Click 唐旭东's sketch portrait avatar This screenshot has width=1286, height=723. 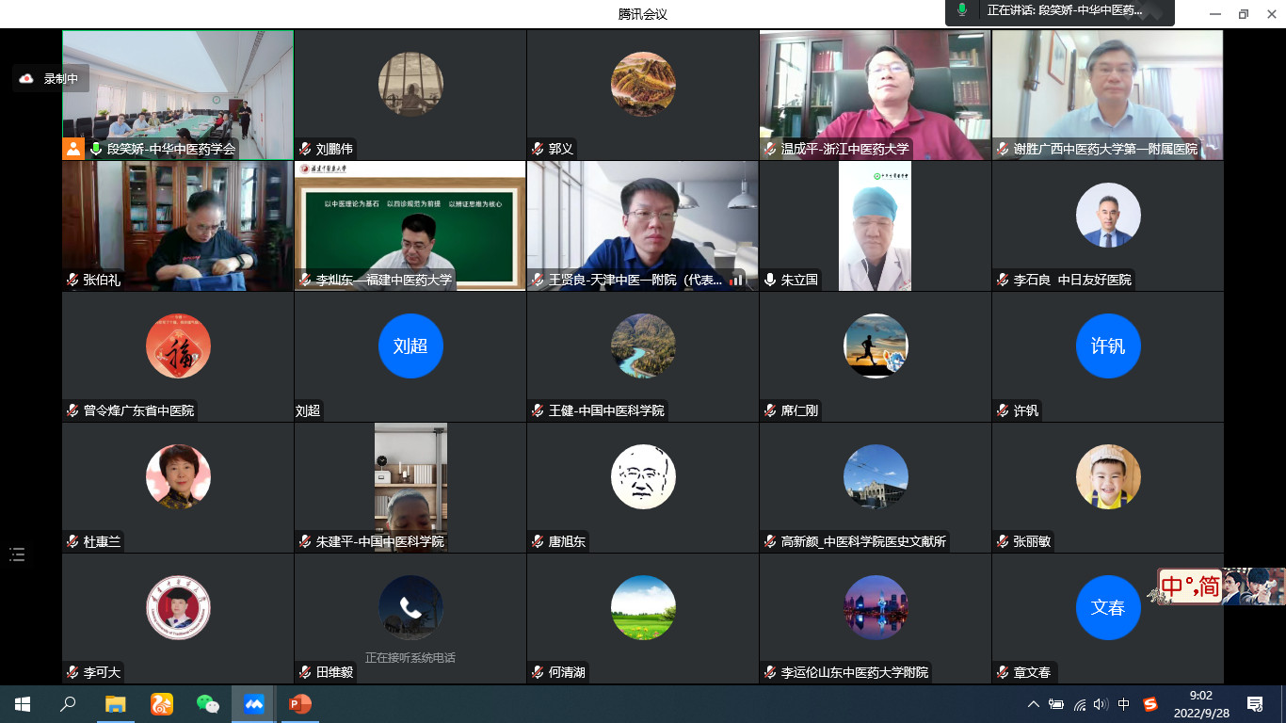643,476
